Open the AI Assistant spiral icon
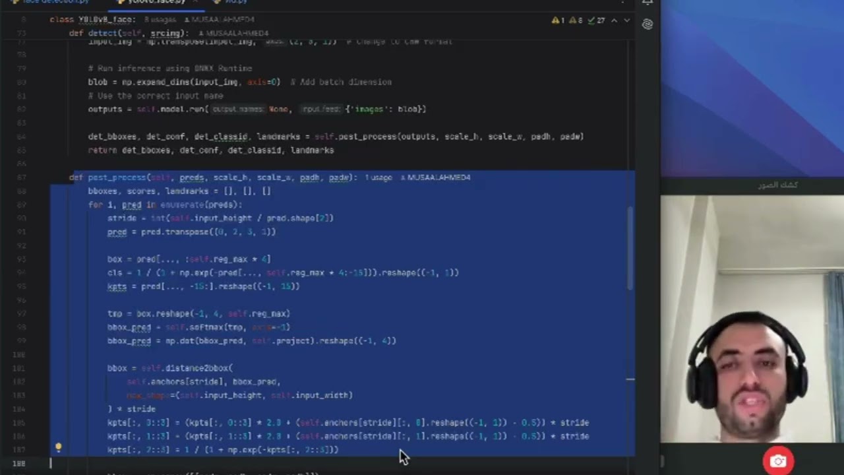This screenshot has height=475, width=844. pos(648,24)
